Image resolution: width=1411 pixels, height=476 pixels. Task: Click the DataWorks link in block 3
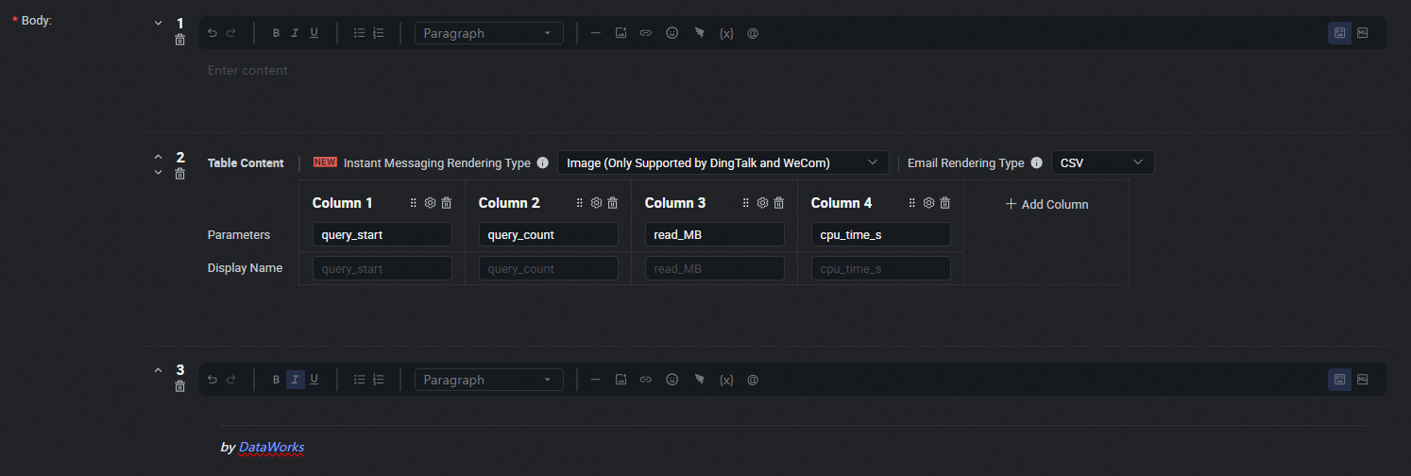[x=271, y=447]
